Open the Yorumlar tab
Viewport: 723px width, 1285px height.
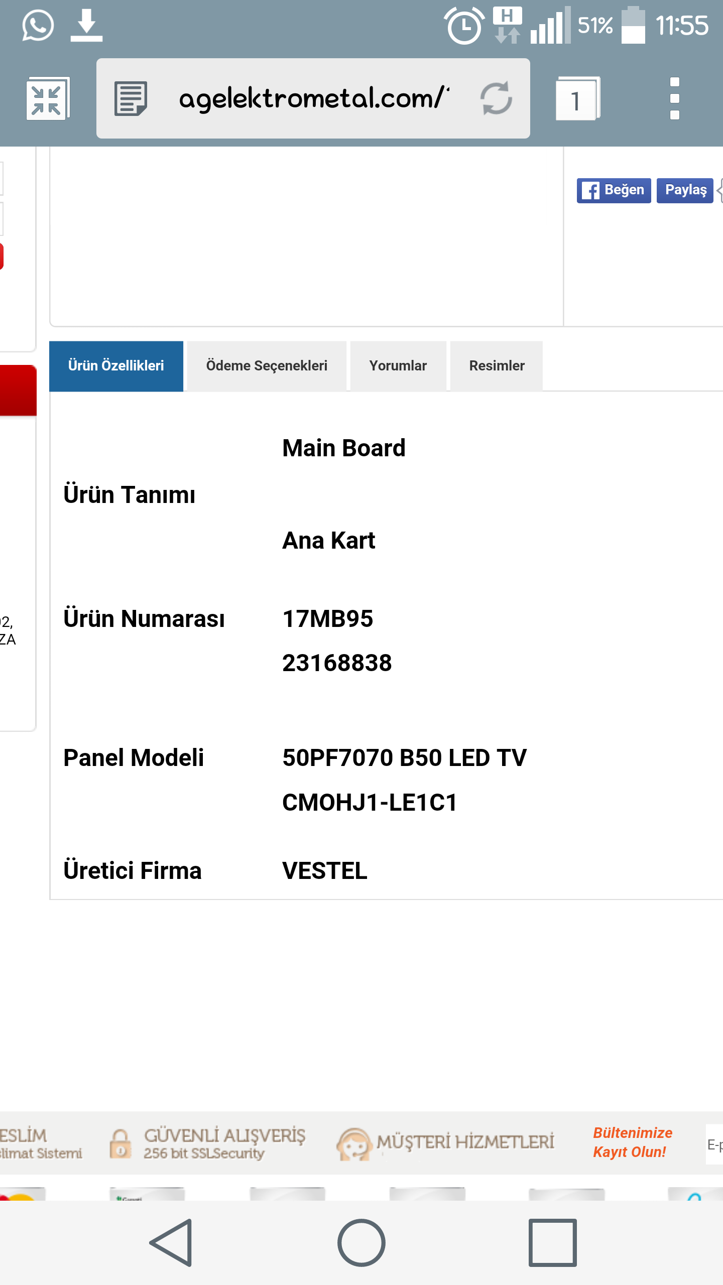(398, 366)
